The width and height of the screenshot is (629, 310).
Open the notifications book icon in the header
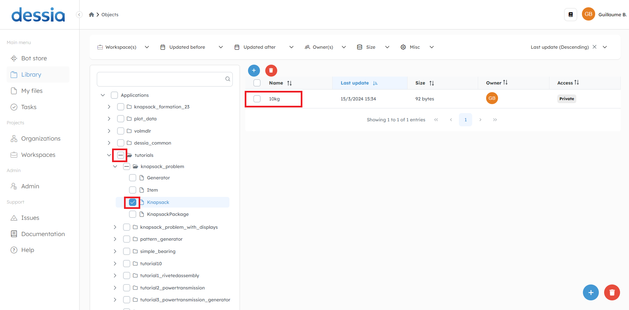[571, 15]
